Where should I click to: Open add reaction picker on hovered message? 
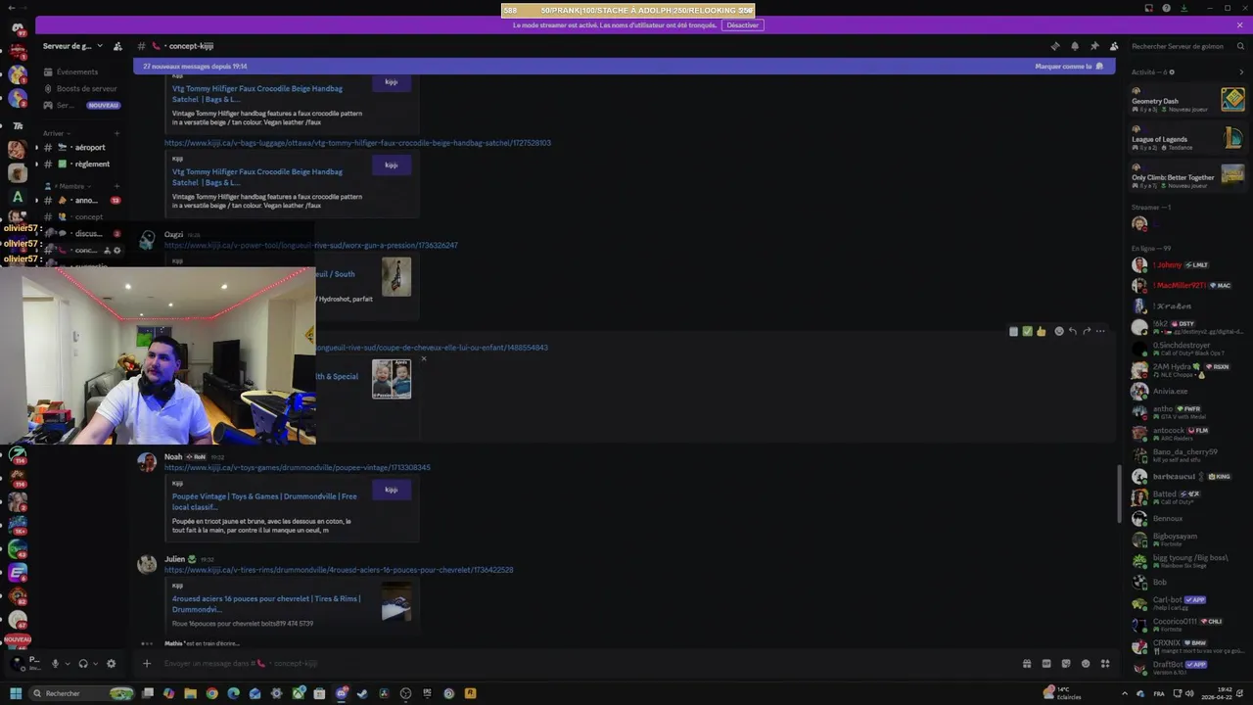(1059, 331)
